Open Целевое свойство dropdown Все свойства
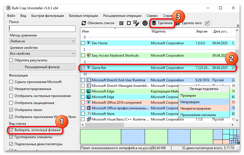The width and height of the screenshot is (244, 155). (42, 54)
